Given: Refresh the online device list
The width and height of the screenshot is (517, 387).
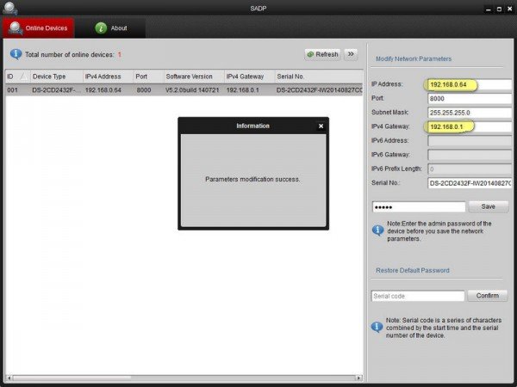Looking at the screenshot, I should 322,54.
